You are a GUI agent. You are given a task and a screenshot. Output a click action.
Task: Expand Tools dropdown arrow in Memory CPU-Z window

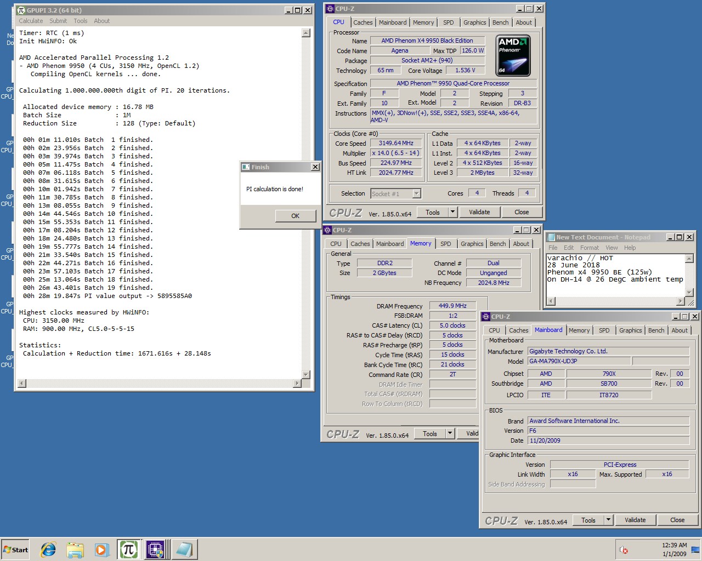click(450, 433)
